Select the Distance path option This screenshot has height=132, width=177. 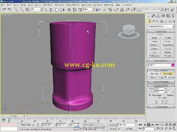click(164, 95)
